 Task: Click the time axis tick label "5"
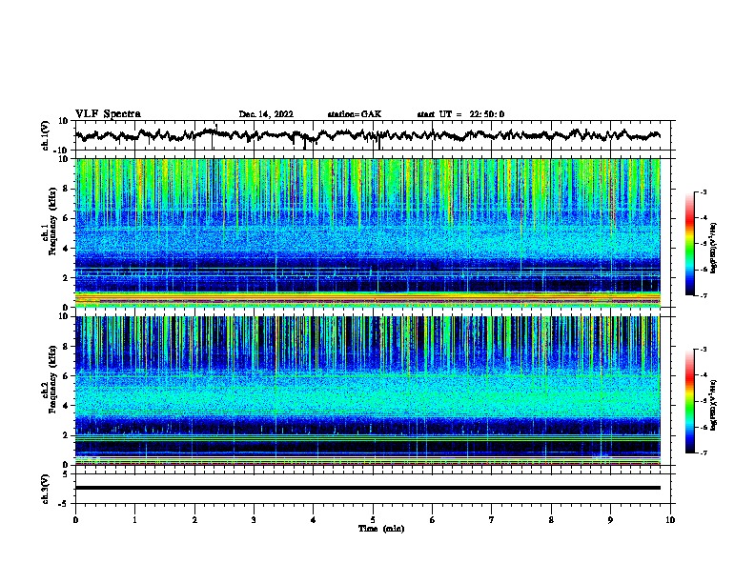tap(373, 519)
